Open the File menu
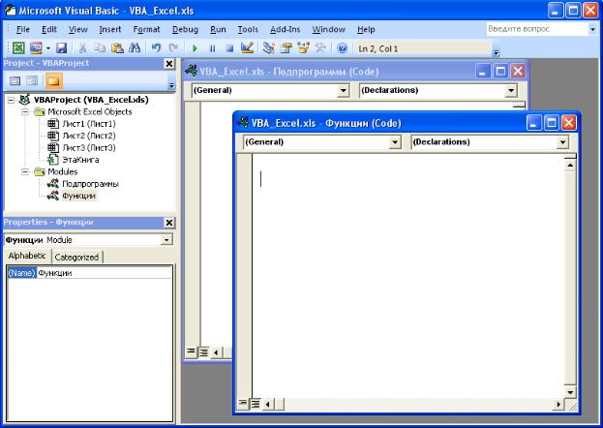This screenshot has height=428, width=603. 22,30
